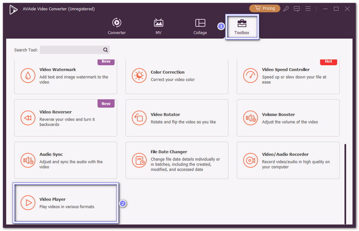This screenshot has height=231, width=359.
Task: Open the File Date Changer tool
Action: [x=177, y=160]
